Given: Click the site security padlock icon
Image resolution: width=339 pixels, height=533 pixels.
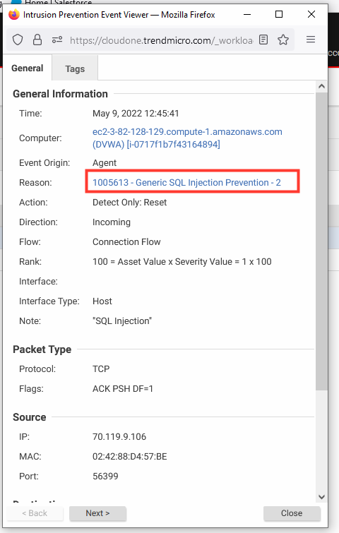Looking at the screenshot, I should pos(37,40).
